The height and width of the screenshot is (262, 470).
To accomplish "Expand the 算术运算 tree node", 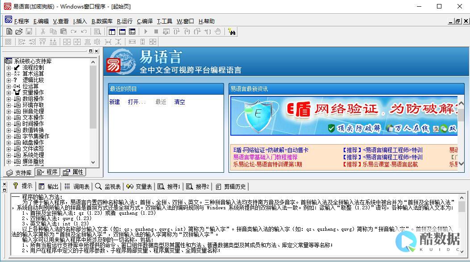I will point(8,74).
